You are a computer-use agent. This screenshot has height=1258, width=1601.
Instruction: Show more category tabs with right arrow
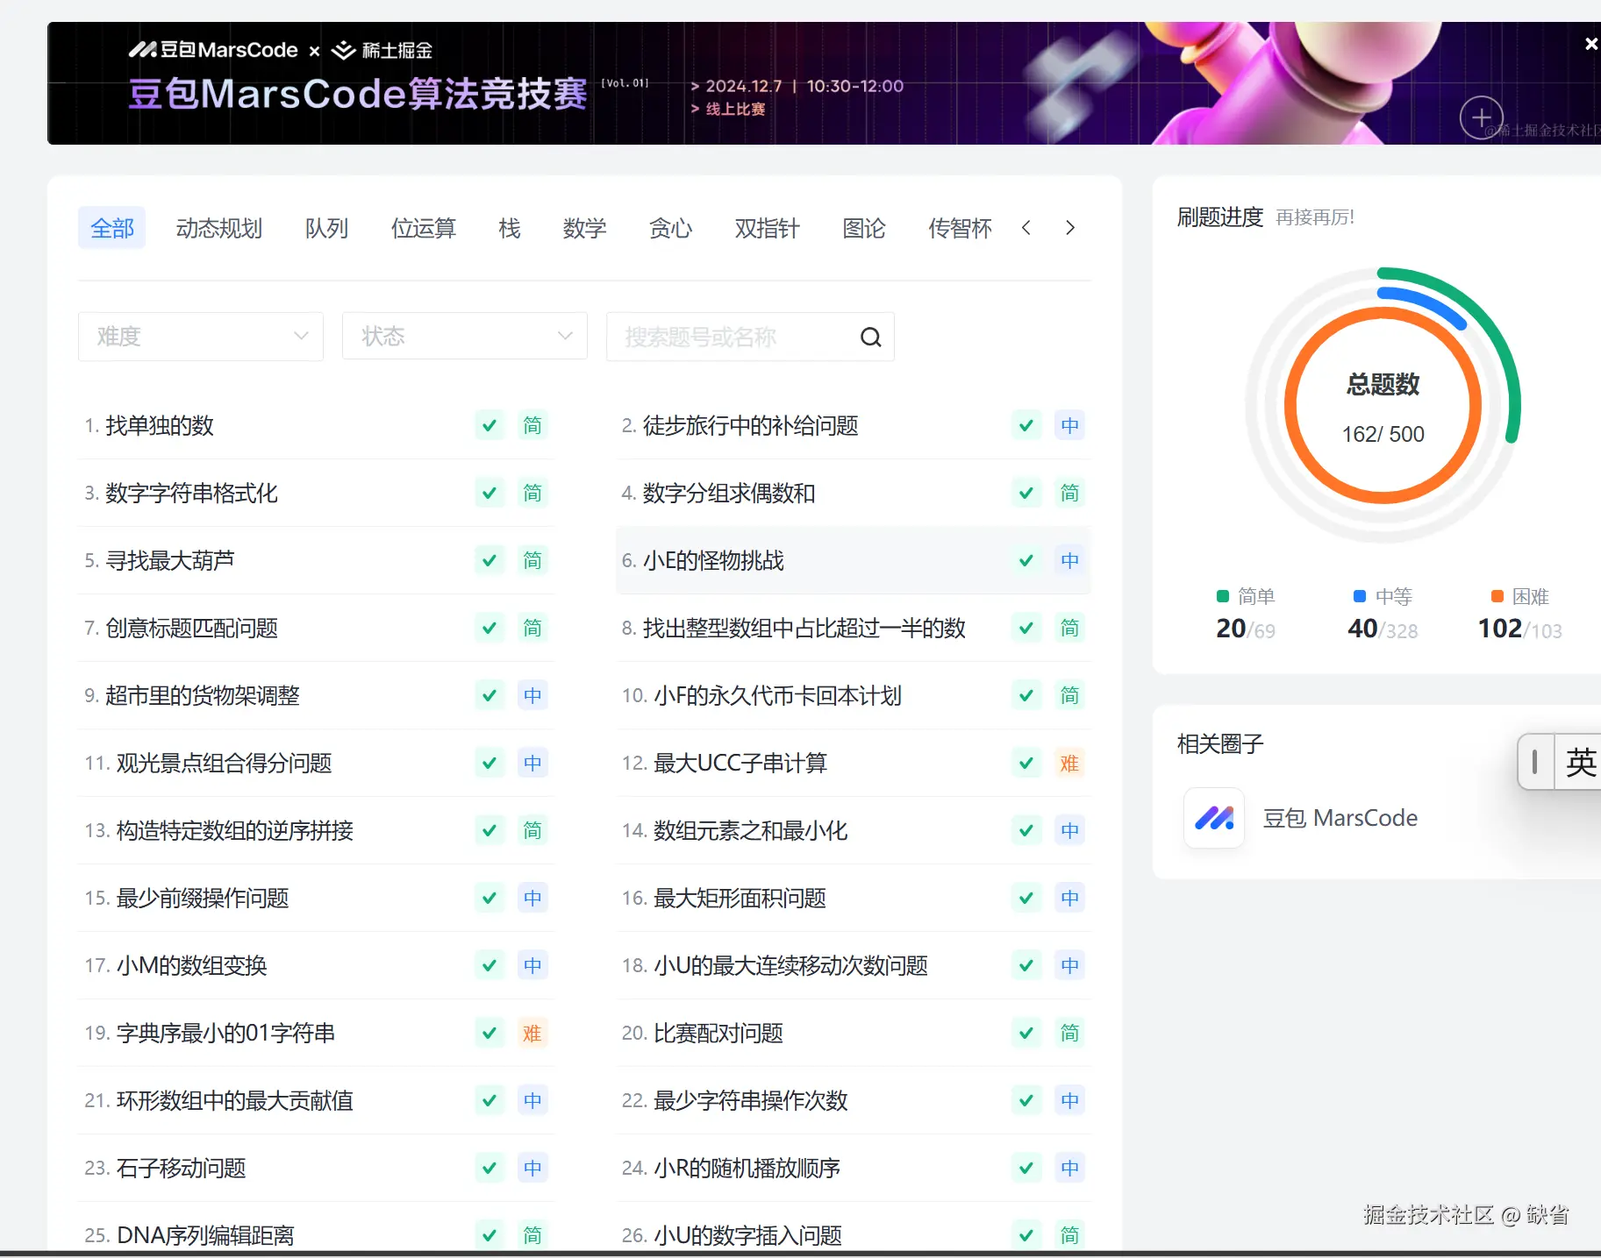1069,228
